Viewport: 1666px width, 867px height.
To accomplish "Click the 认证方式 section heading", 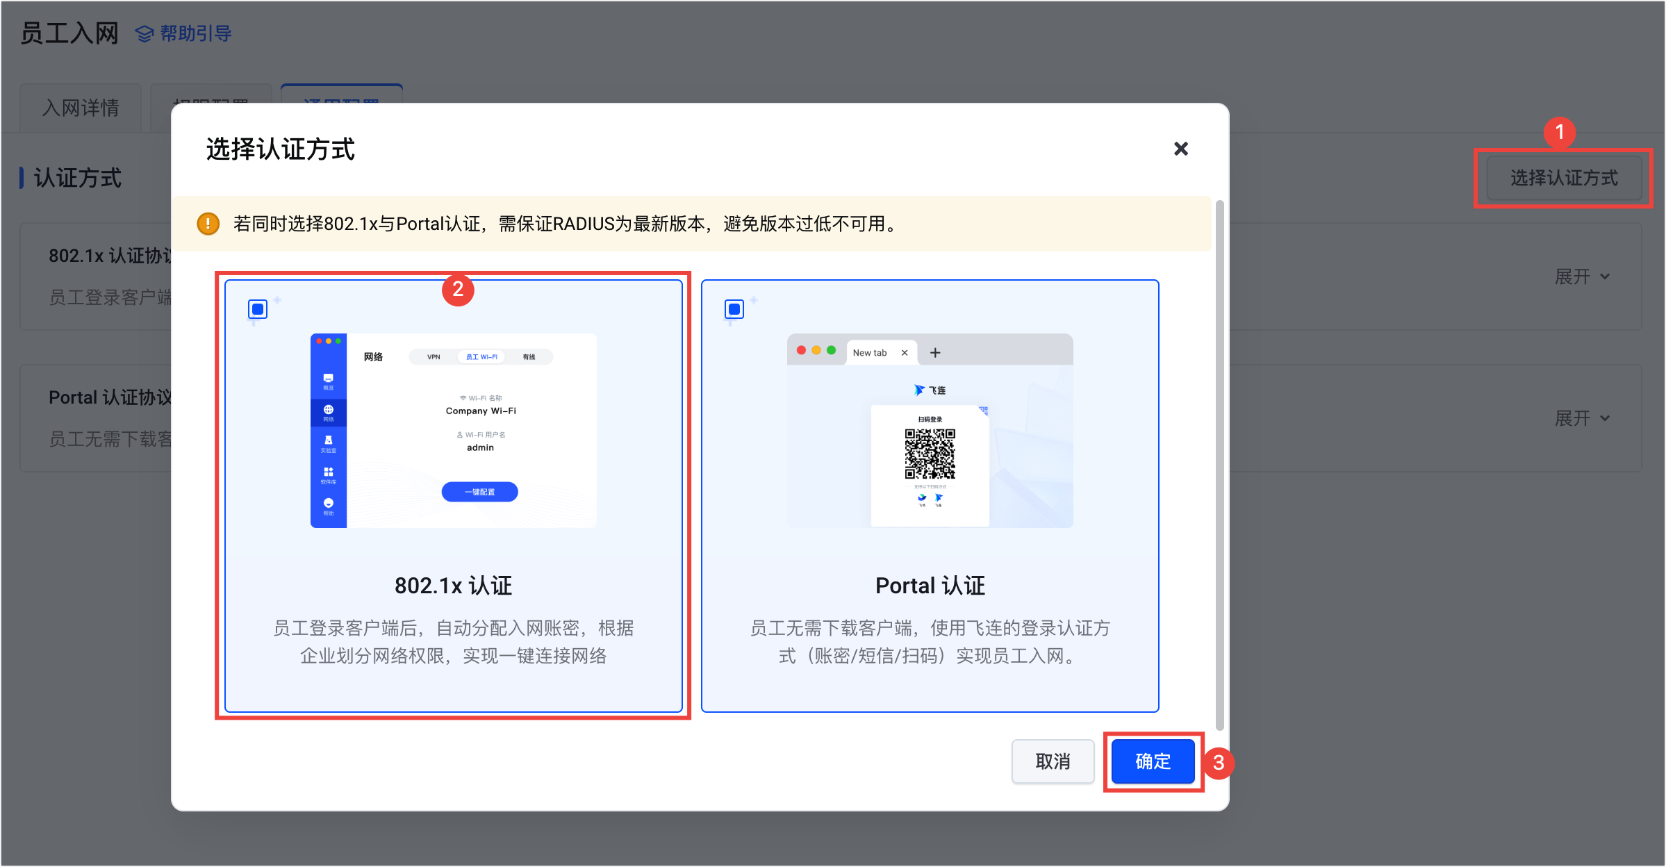I will (78, 178).
